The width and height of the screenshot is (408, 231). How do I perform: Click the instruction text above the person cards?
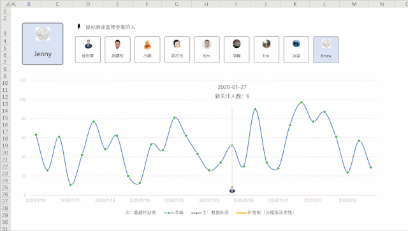coord(110,27)
